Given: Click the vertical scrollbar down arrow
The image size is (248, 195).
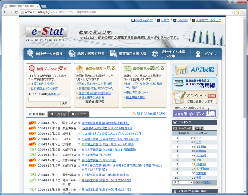Looking at the screenshot, I should [245, 192].
